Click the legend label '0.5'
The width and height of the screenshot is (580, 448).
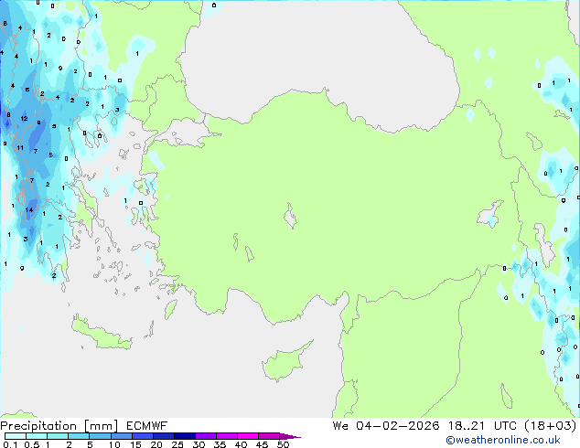click(31, 444)
